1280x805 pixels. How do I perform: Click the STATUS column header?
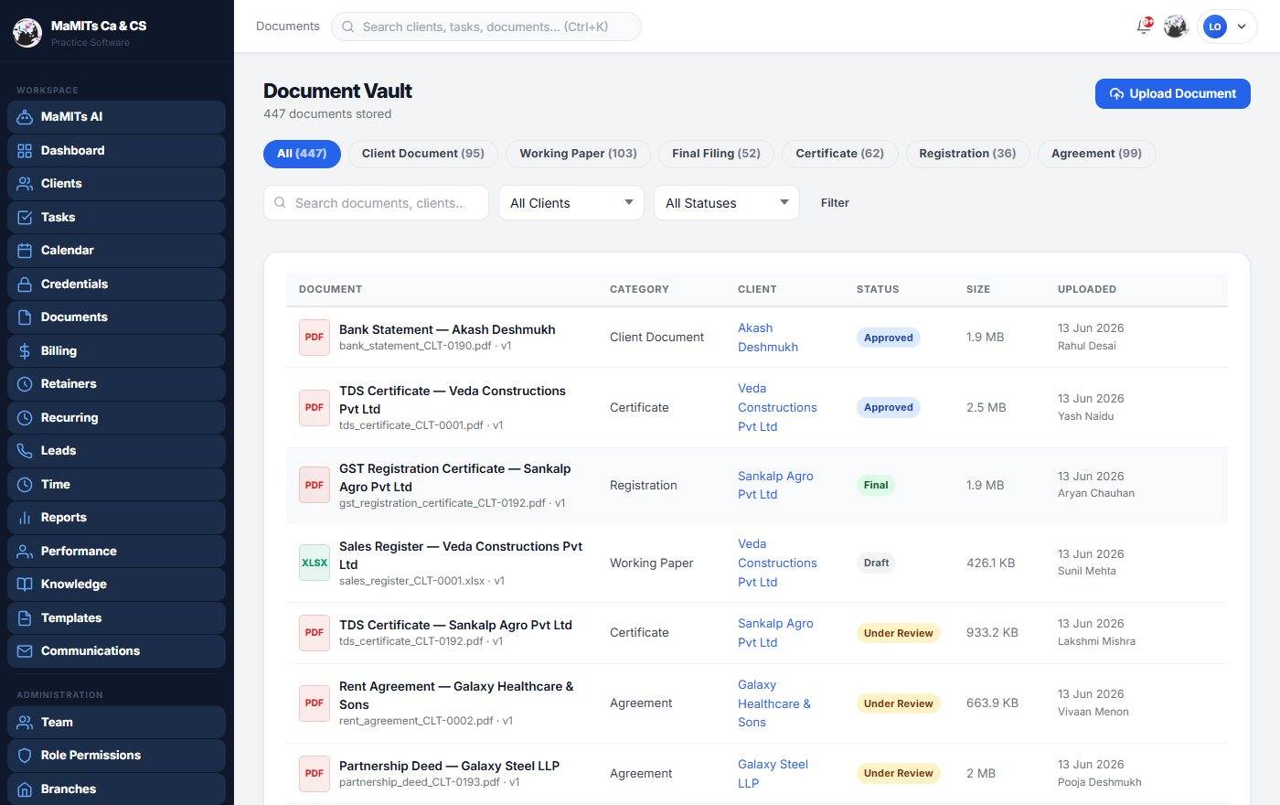click(878, 289)
